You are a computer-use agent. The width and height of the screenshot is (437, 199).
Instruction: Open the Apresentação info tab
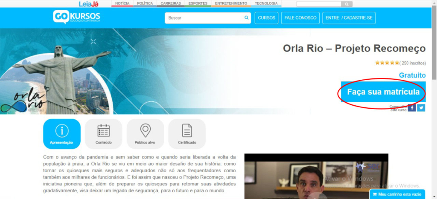pos(61,134)
